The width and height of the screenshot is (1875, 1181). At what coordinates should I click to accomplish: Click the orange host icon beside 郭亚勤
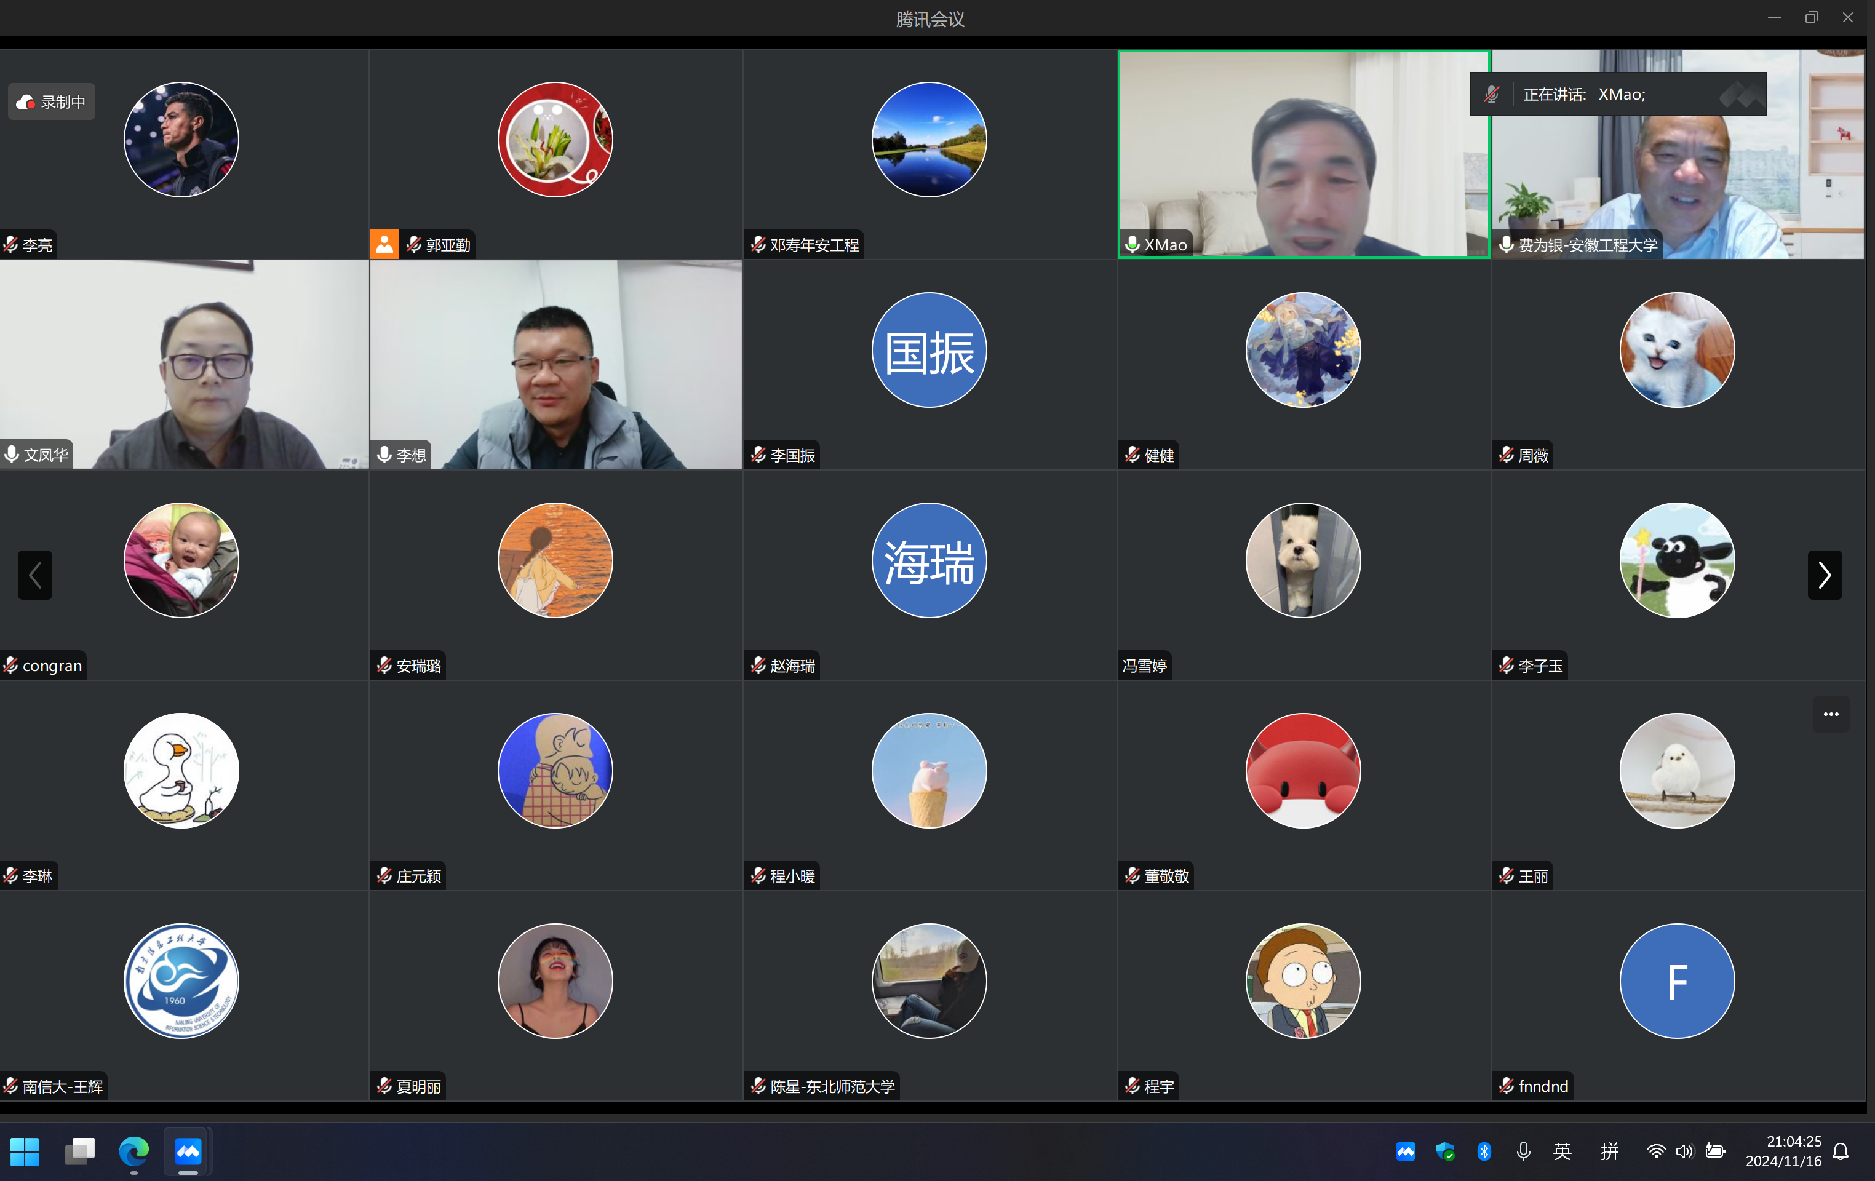coord(384,244)
